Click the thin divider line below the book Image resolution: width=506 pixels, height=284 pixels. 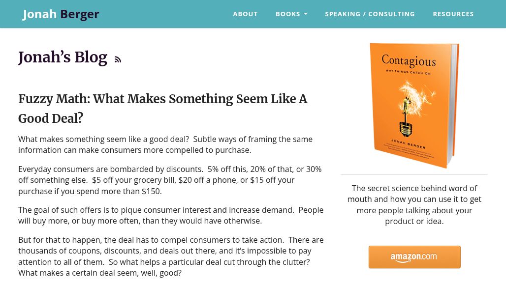click(414, 174)
